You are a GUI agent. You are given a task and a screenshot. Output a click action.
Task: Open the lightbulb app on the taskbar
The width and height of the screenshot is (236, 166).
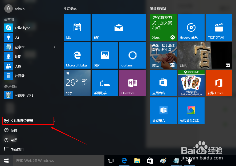189,161
